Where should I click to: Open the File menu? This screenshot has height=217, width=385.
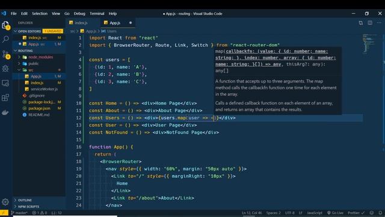click(14, 13)
